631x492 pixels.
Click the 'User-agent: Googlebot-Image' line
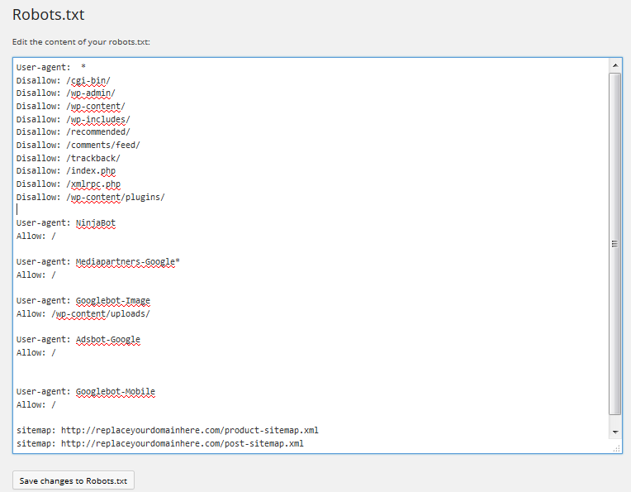[83, 301]
